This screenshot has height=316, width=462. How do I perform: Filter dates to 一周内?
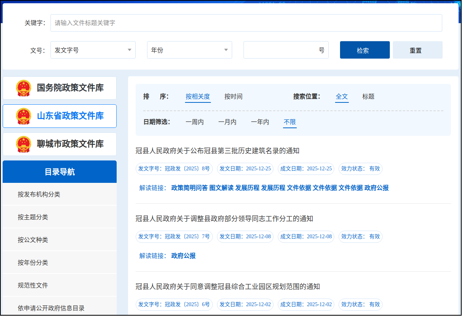tap(195, 122)
